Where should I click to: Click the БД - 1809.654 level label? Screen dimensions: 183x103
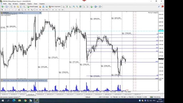point(95,19)
